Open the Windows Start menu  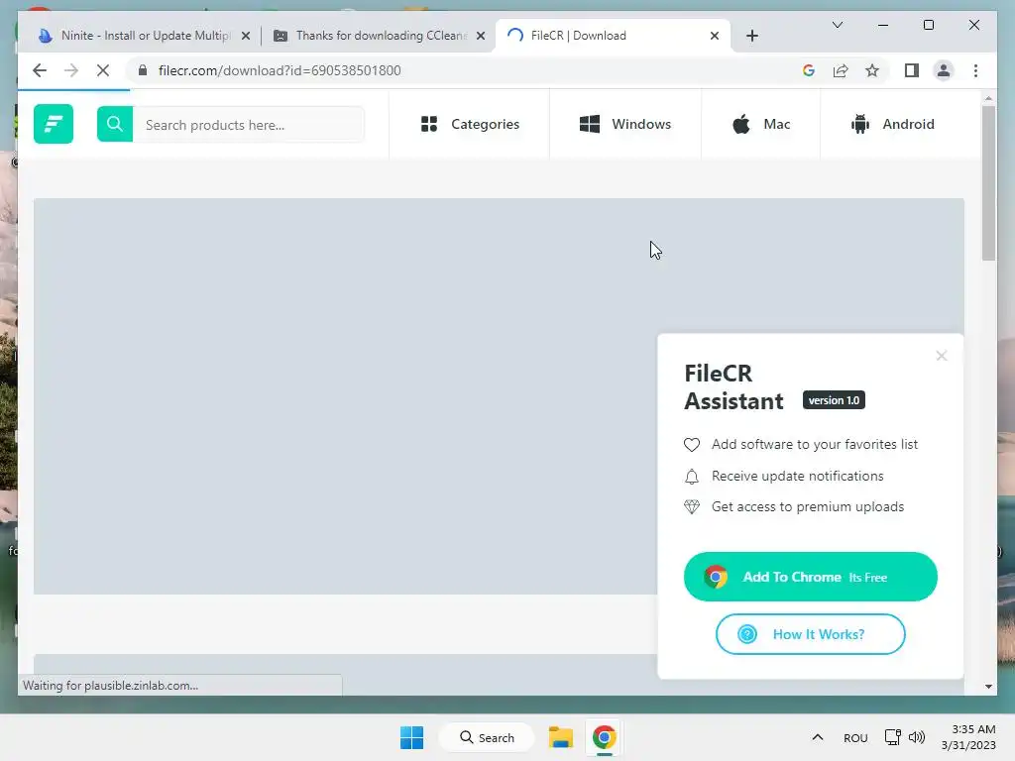pos(411,737)
